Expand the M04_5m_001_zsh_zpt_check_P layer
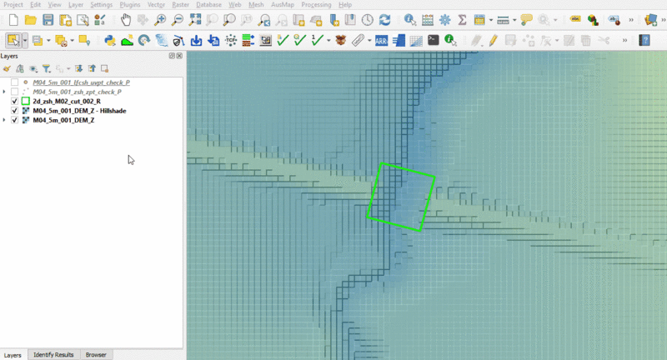Image resolution: width=667 pixels, height=360 pixels. point(5,92)
